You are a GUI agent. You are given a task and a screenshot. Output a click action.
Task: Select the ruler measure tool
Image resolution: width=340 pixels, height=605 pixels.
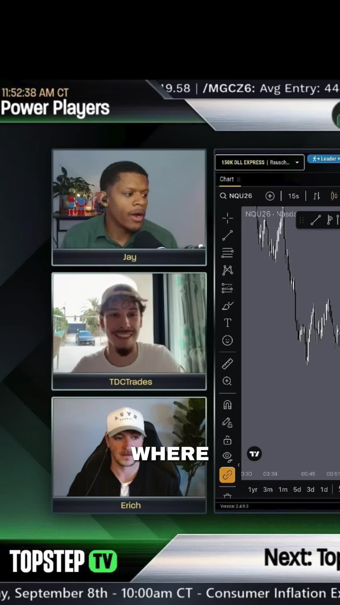point(227,364)
